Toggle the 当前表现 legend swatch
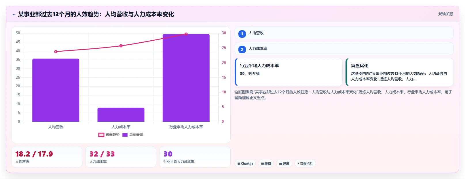The height and width of the screenshot is (179, 465). 125,135
